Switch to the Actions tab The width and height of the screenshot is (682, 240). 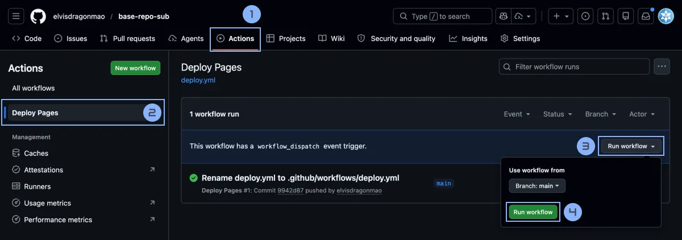(235, 39)
